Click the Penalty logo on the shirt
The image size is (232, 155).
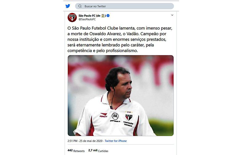pyautogui.click(x=103, y=115)
